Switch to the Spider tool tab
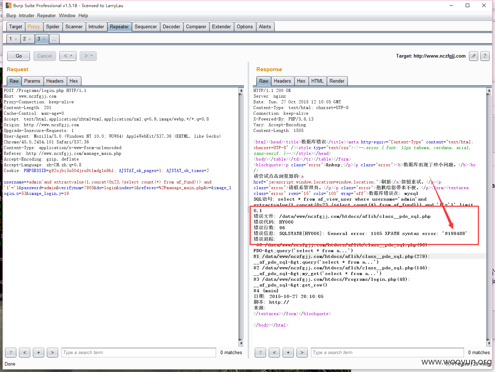495x372 pixels. [x=53, y=26]
